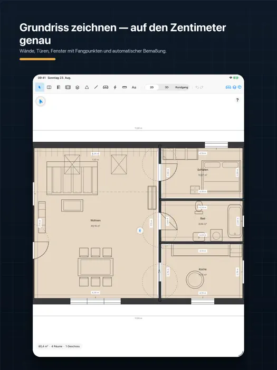Select the measuring ruler tool
Viewport: 277px width, 370px height.
pos(125,87)
